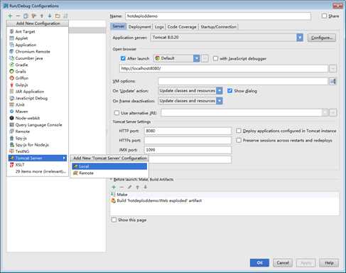This screenshot has height=273, width=346.
Task: Toggle the Show this page checkbox
Action: (114, 220)
